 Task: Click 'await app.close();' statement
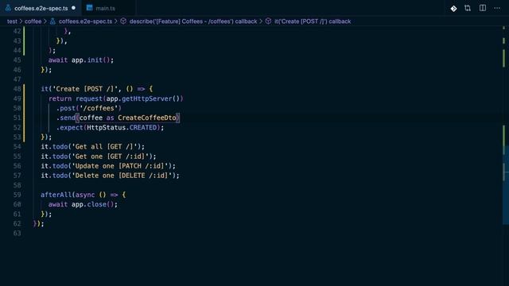pos(83,204)
